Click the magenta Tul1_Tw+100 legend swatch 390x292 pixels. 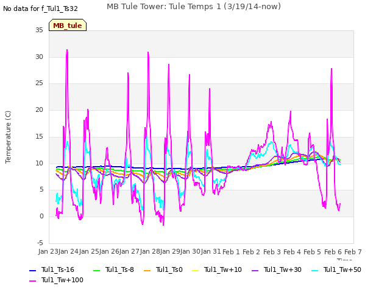[x=32, y=281]
